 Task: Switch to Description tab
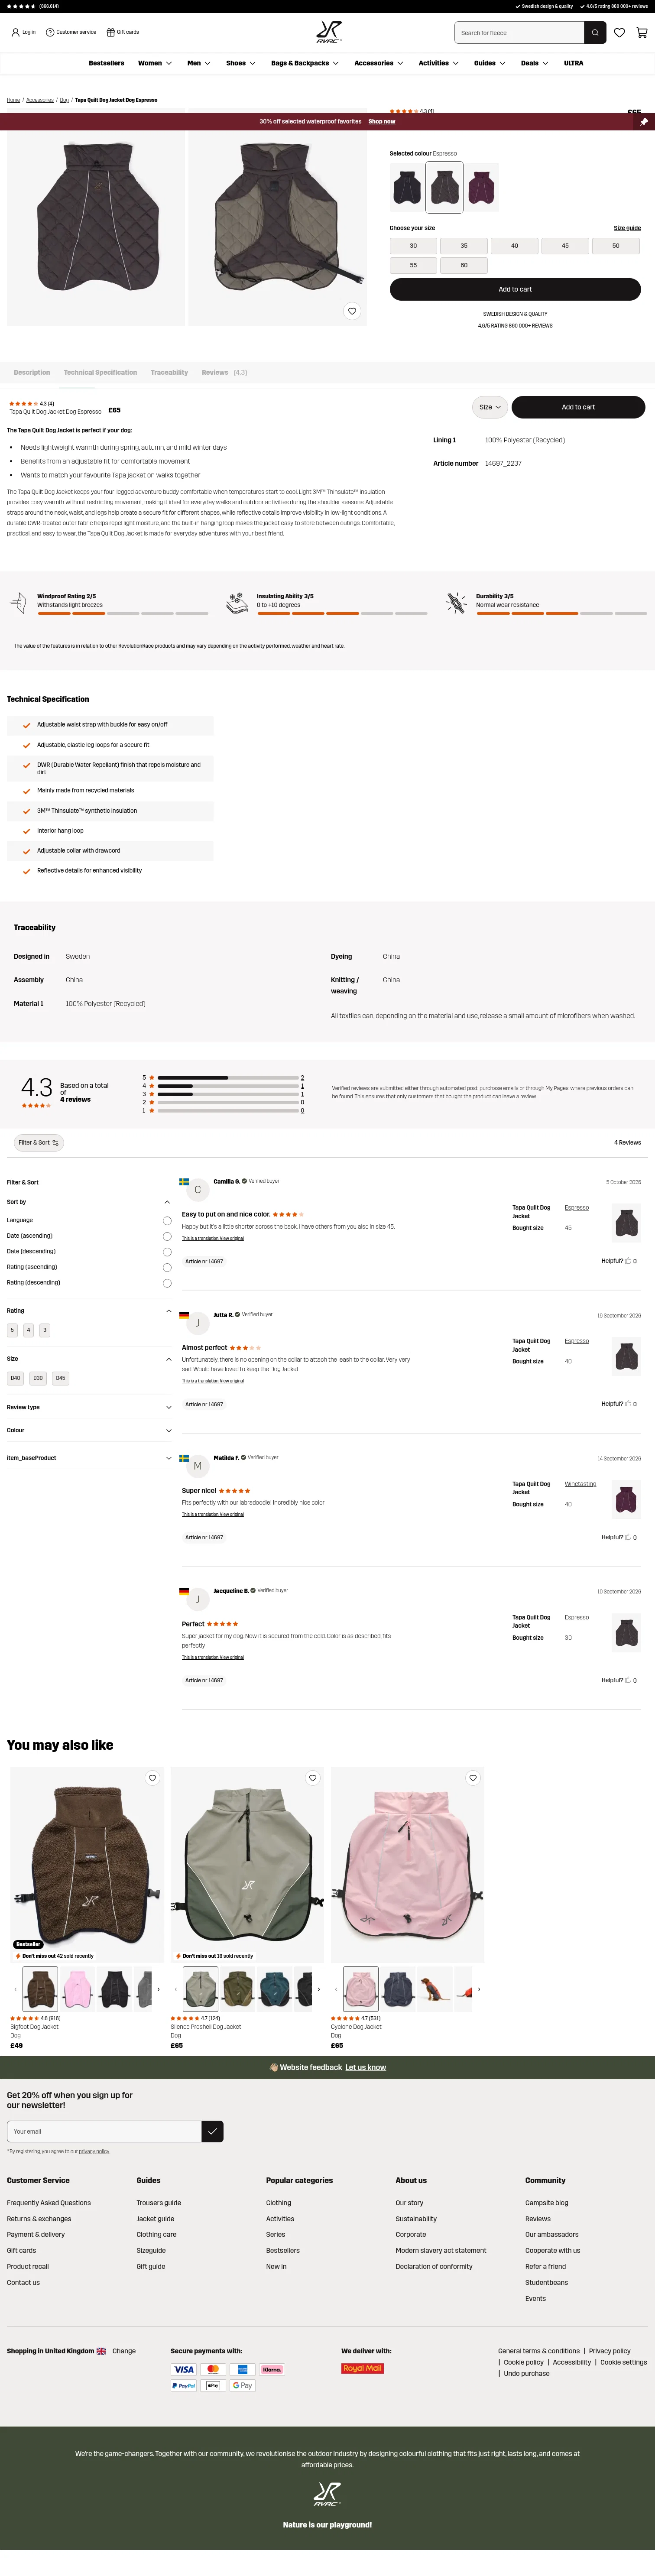pos(32,372)
